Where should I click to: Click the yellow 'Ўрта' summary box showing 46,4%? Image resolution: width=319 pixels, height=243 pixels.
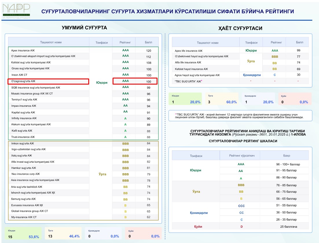coord(63,233)
